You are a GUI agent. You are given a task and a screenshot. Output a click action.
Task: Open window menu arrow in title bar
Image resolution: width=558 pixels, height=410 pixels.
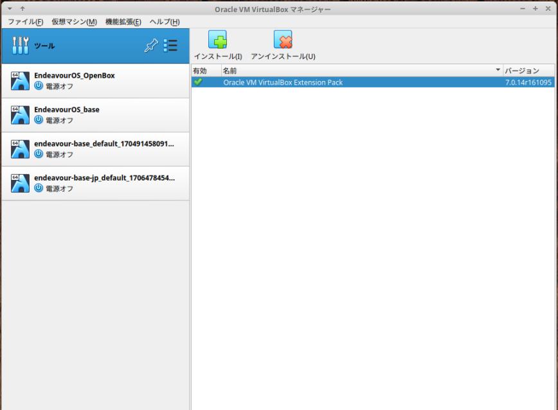point(10,8)
